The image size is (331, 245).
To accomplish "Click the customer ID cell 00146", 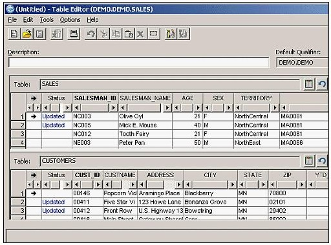I will pyautogui.click(x=87, y=193).
